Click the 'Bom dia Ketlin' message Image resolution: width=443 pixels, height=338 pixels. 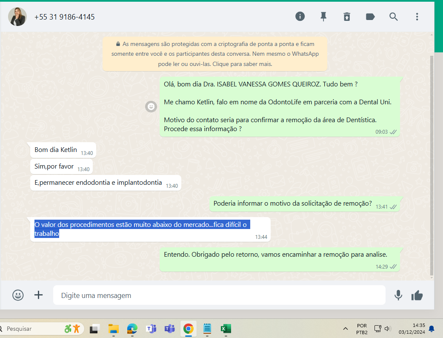[63, 150]
